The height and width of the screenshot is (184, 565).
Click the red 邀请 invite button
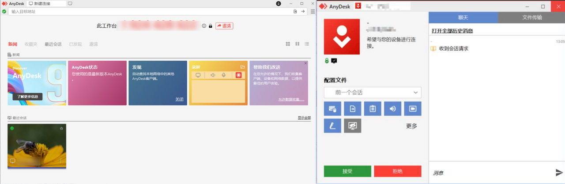(224, 26)
